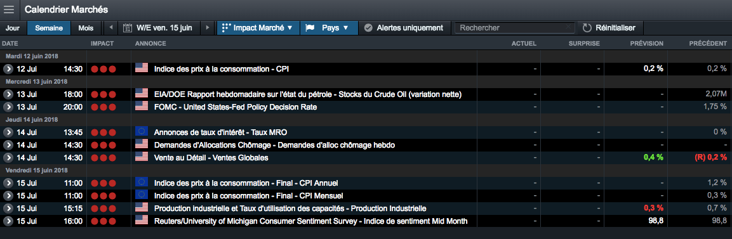Expand the Vente au Détail row arrow

8,157
